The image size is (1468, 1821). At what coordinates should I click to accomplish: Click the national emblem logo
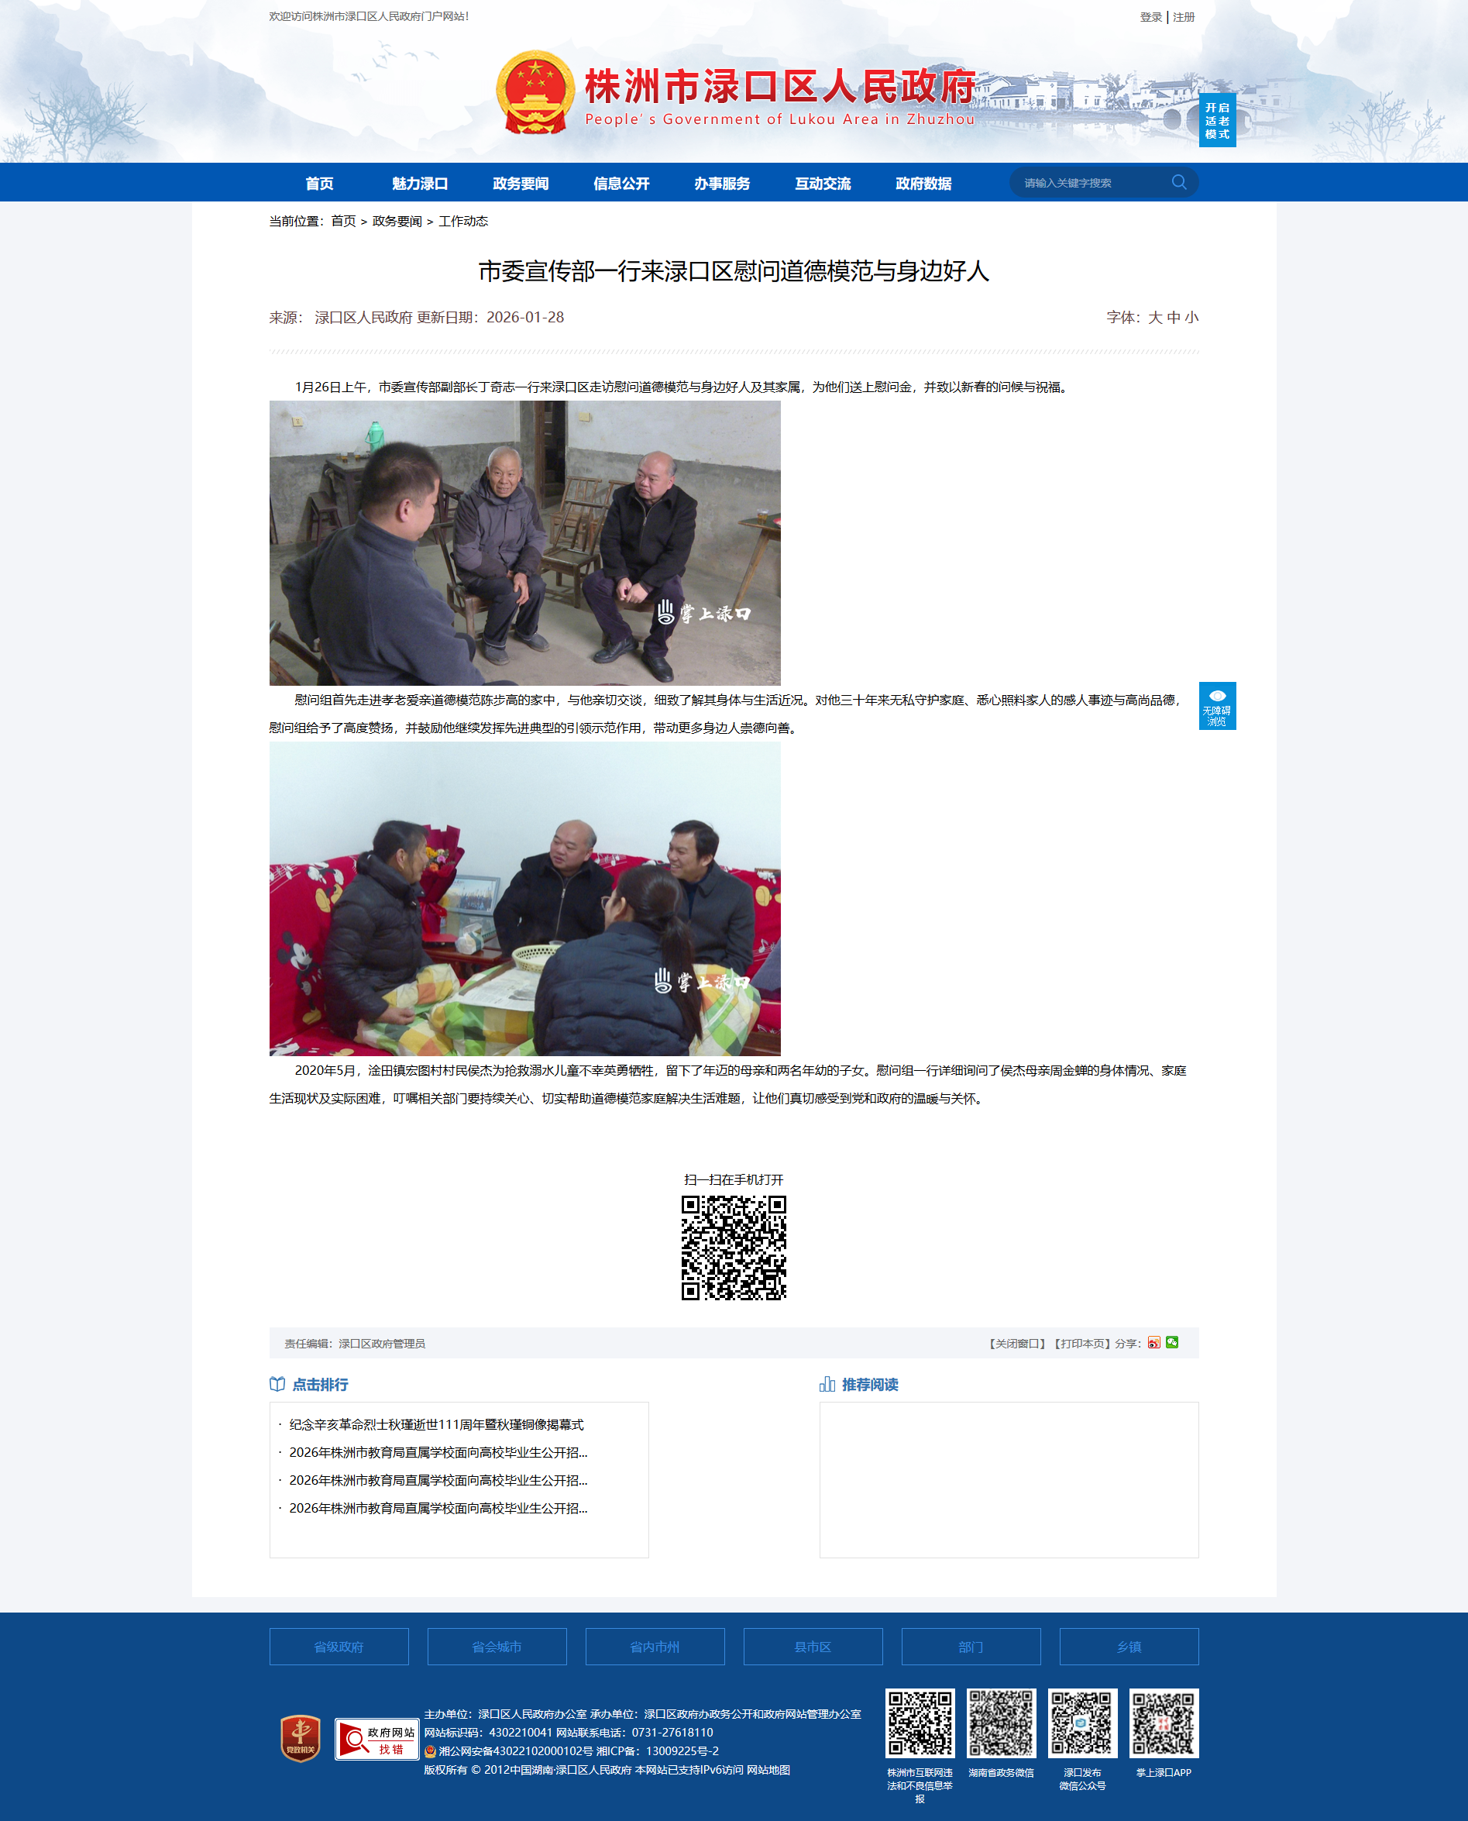535,93
